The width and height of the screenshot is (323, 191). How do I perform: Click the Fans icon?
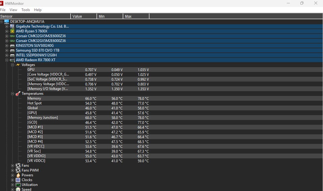point(18,166)
